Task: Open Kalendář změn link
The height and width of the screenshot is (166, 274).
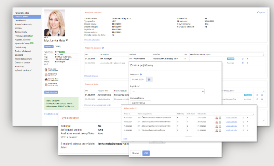Action: [x=105, y=105]
